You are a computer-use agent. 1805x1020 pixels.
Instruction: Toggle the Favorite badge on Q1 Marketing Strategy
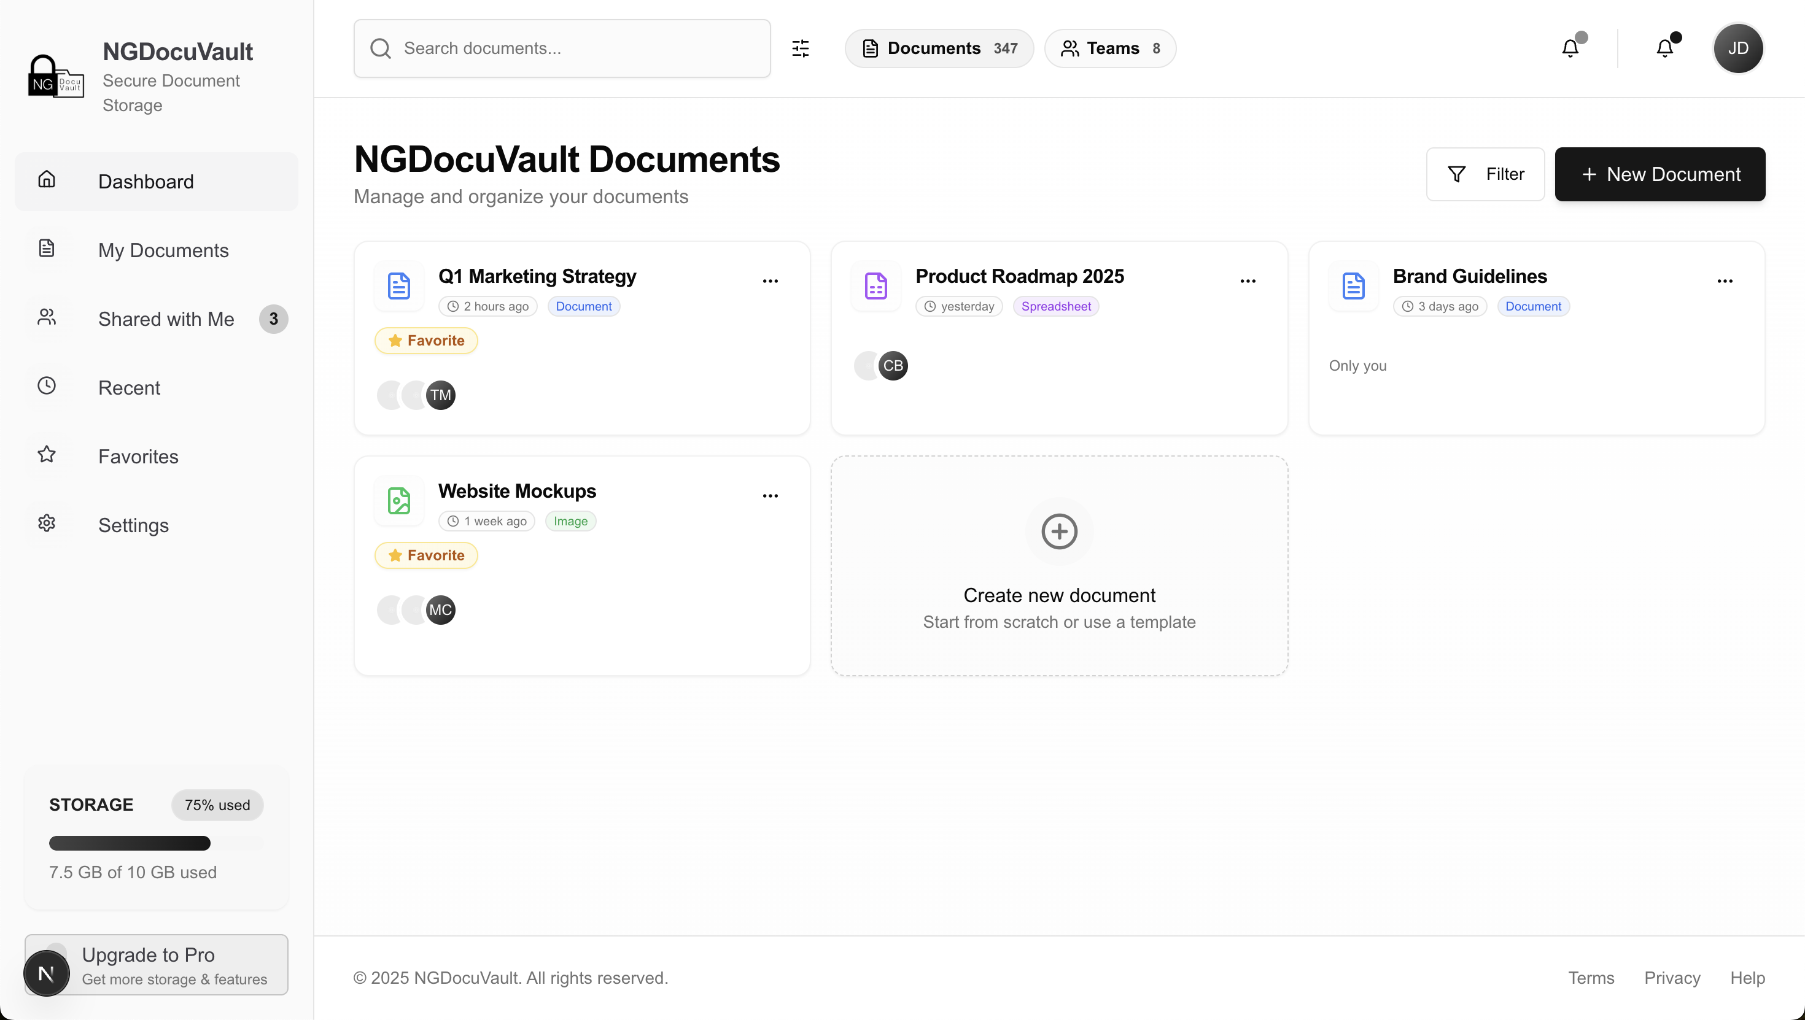click(426, 341)
